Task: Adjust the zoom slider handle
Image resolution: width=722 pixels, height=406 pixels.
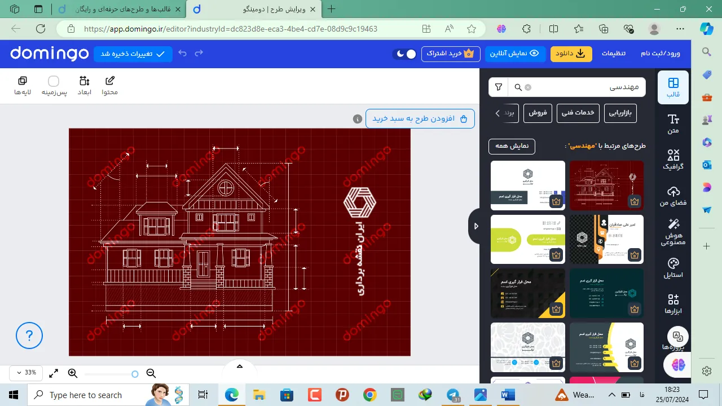Action: 135,374
